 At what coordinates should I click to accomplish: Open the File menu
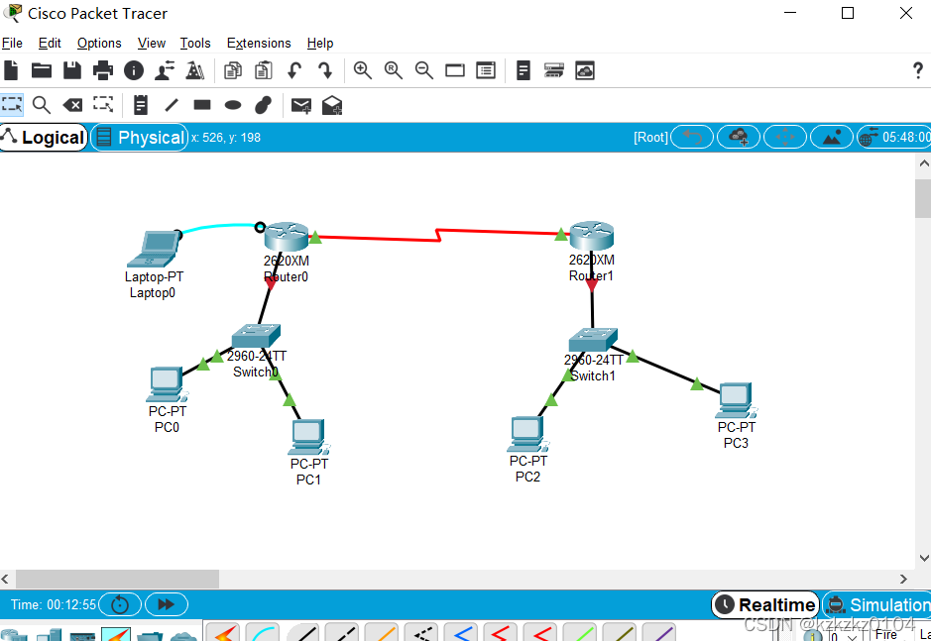(x=12, y=44)
